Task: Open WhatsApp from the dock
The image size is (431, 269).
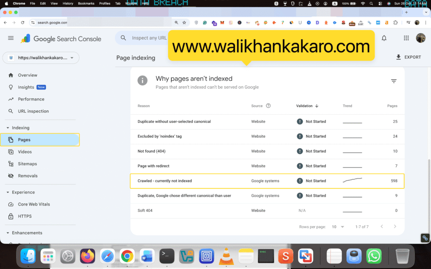Action: click(x=373, y=256)
